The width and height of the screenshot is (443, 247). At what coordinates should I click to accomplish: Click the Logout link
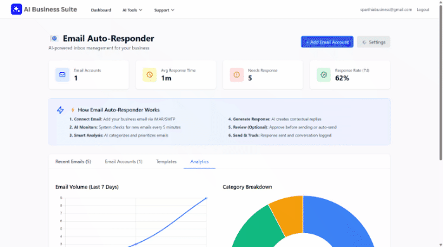(x=423, y=9)
